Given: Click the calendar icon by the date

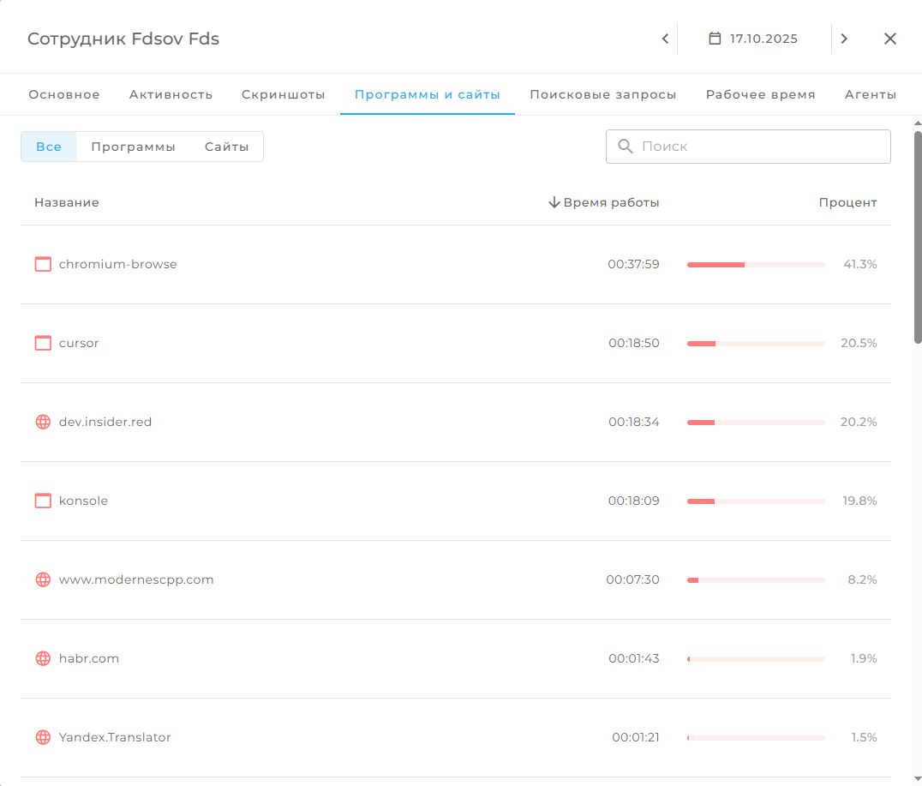Looking at the screenshot, I should click(x=715, y=39).
